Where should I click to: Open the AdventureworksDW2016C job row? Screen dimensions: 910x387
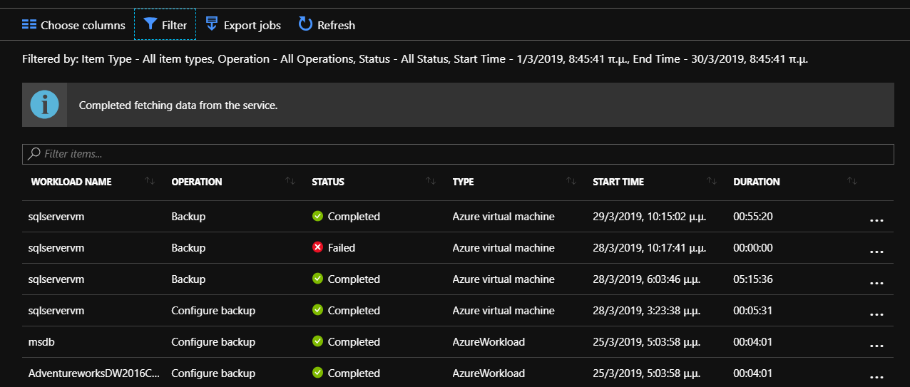point(458,373)
